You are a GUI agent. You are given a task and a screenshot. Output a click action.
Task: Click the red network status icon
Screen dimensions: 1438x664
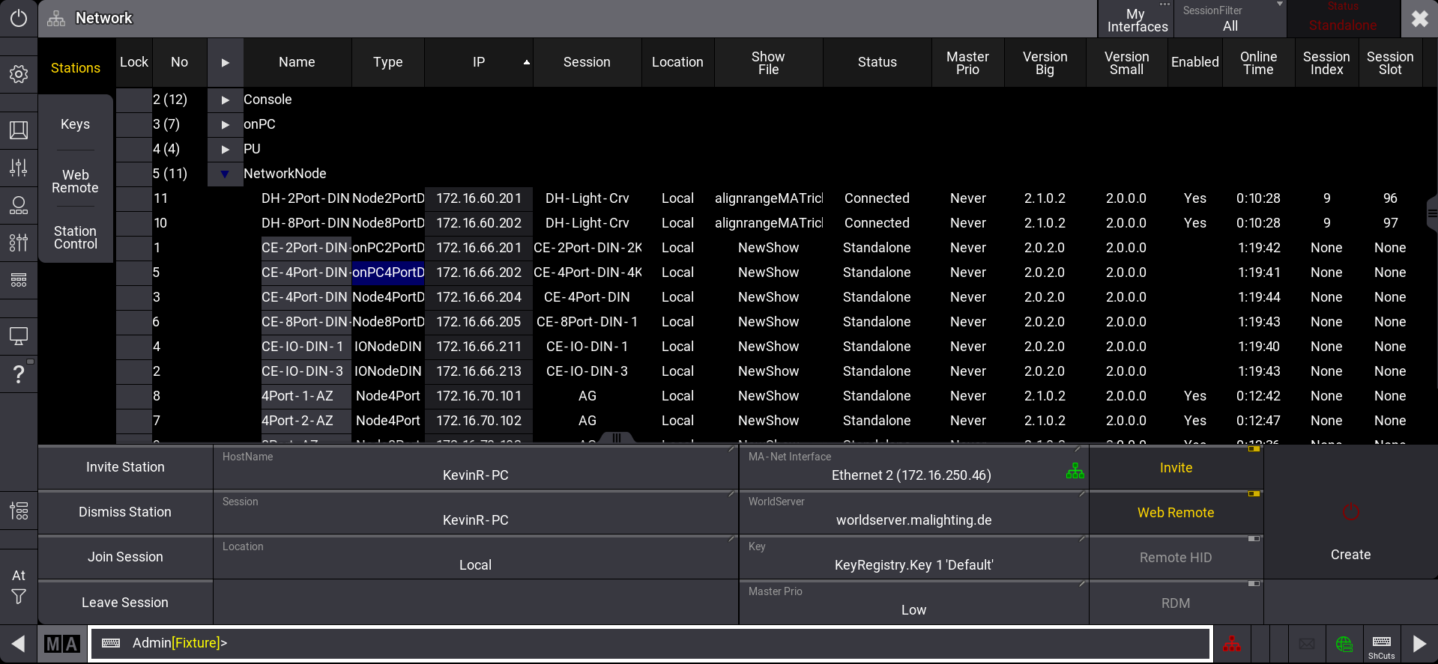pos(1231,644)
